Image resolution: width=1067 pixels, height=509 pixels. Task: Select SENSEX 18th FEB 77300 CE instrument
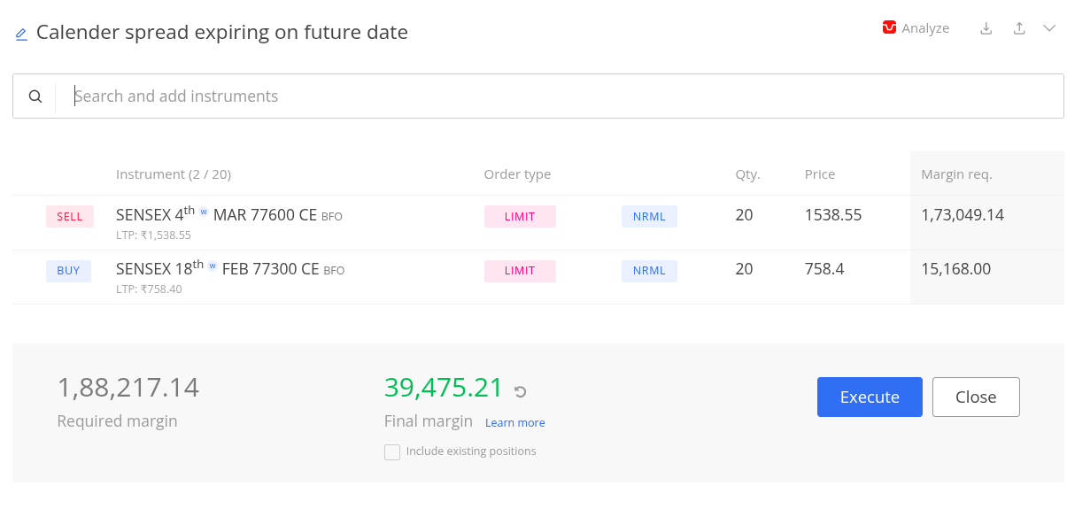pyautogui.click(x=230, y=269)
